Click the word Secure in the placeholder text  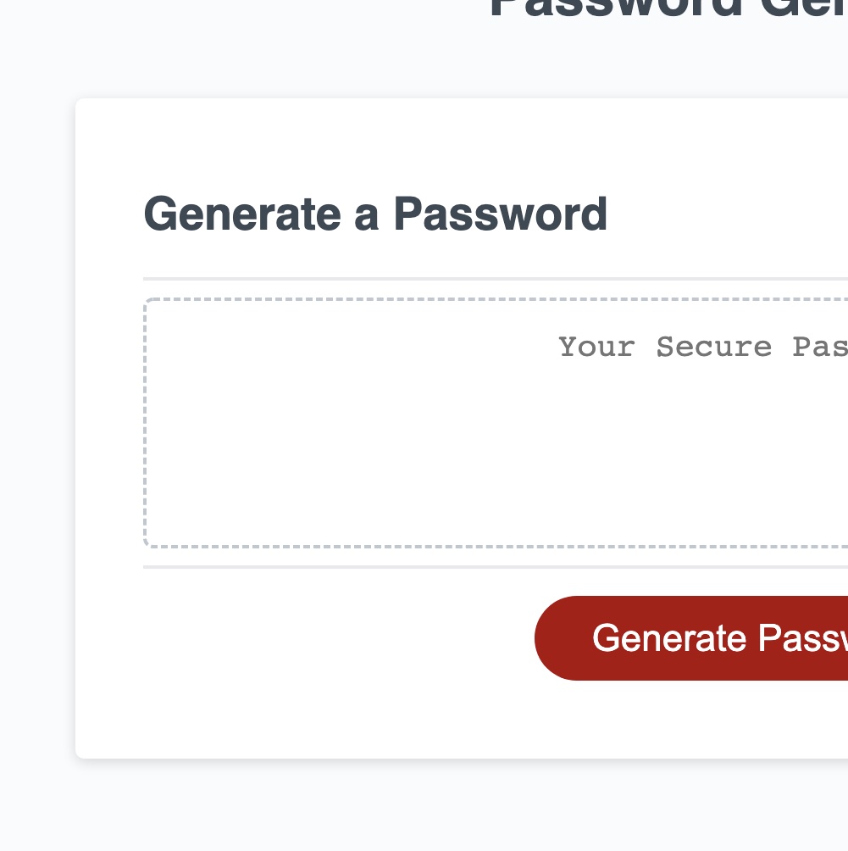714,348
